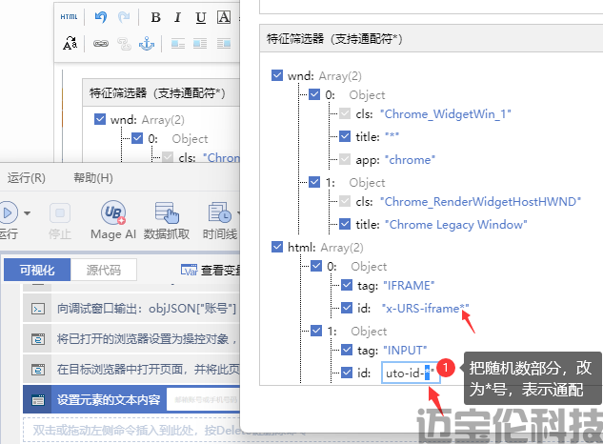Image resolution: width=603 pixels, height=444 pixels.
Task: Switch to the 源代码 tab
Action: (x=104, y=270)
